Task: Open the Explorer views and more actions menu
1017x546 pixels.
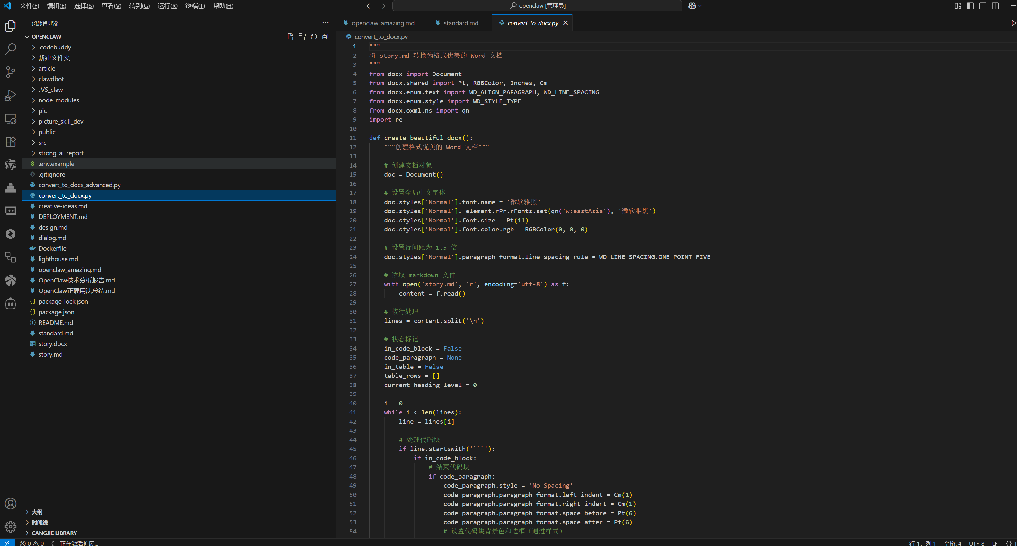Action: [x=325, y=23]
